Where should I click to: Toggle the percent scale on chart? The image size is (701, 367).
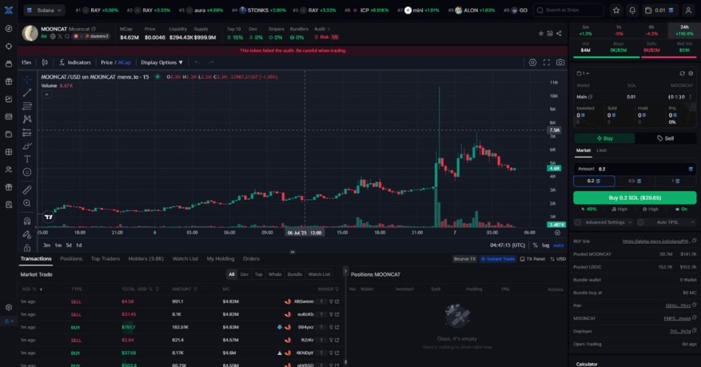(x=535, y=245)
